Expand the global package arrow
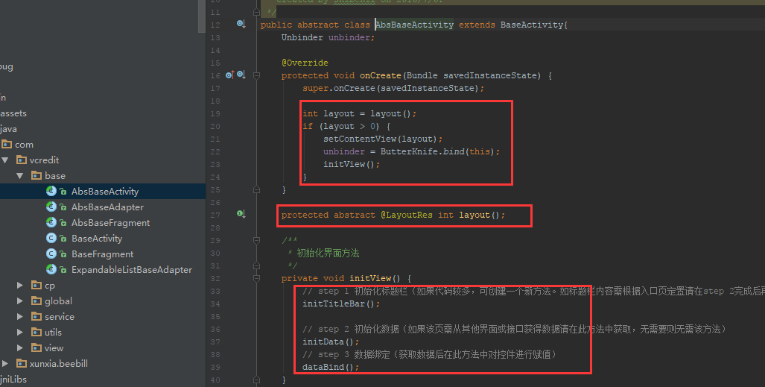Image resolution: width=765 pixels, height=387 pixels. (x=20, y=301)
